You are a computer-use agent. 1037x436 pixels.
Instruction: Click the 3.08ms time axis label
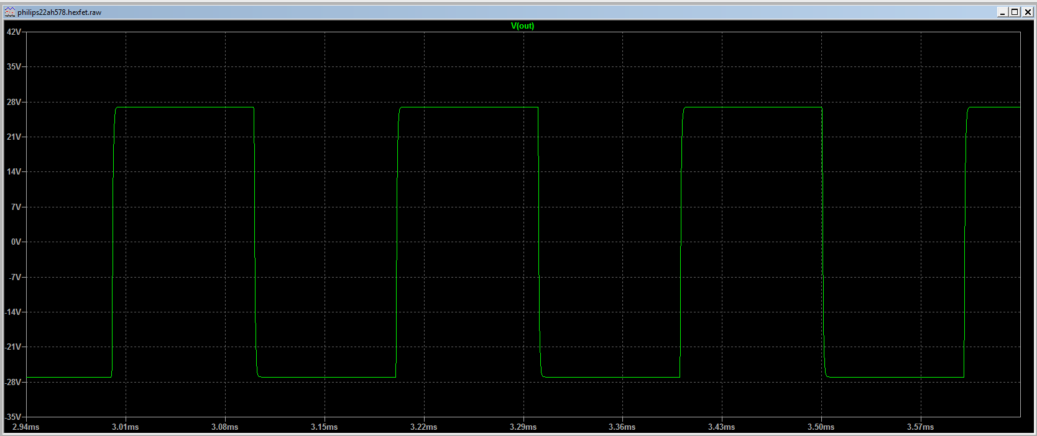[x=225, y=427]
